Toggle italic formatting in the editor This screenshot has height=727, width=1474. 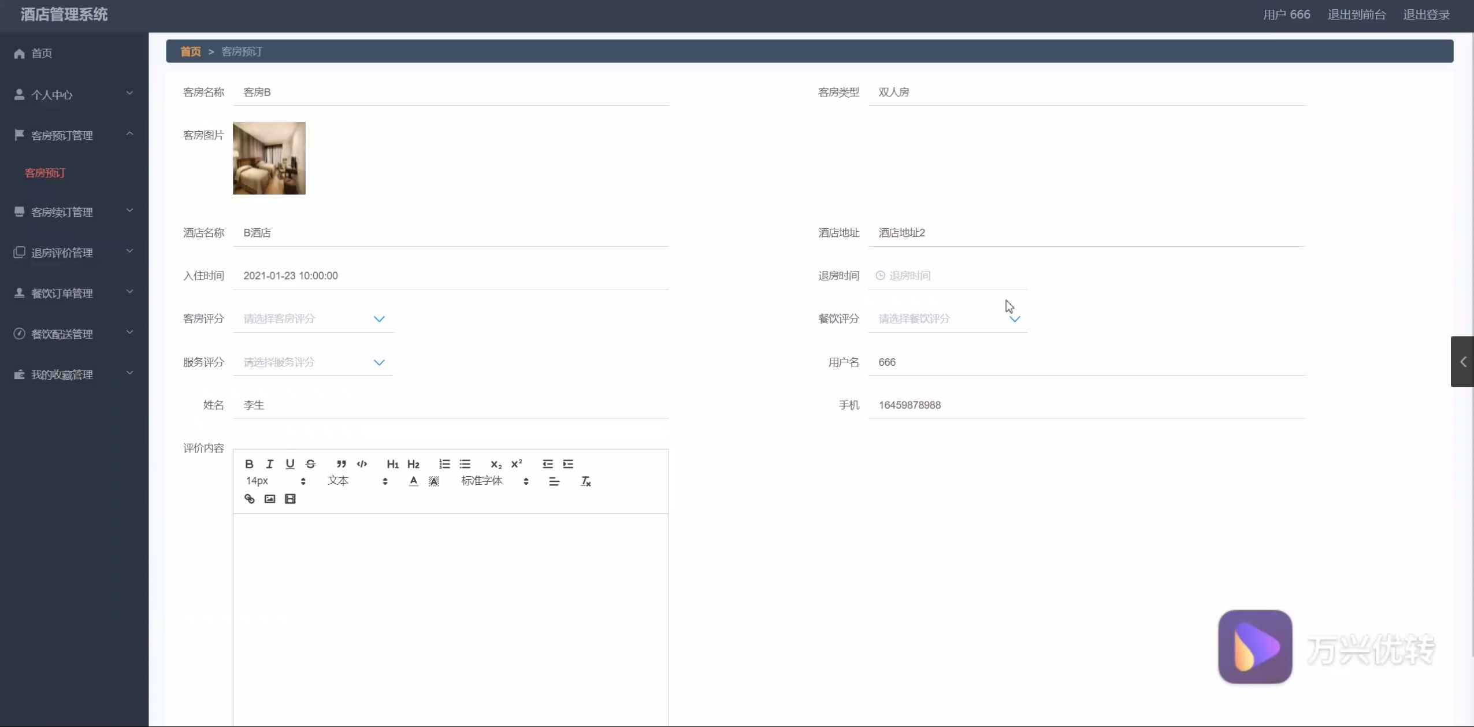(x=269, y=463)
